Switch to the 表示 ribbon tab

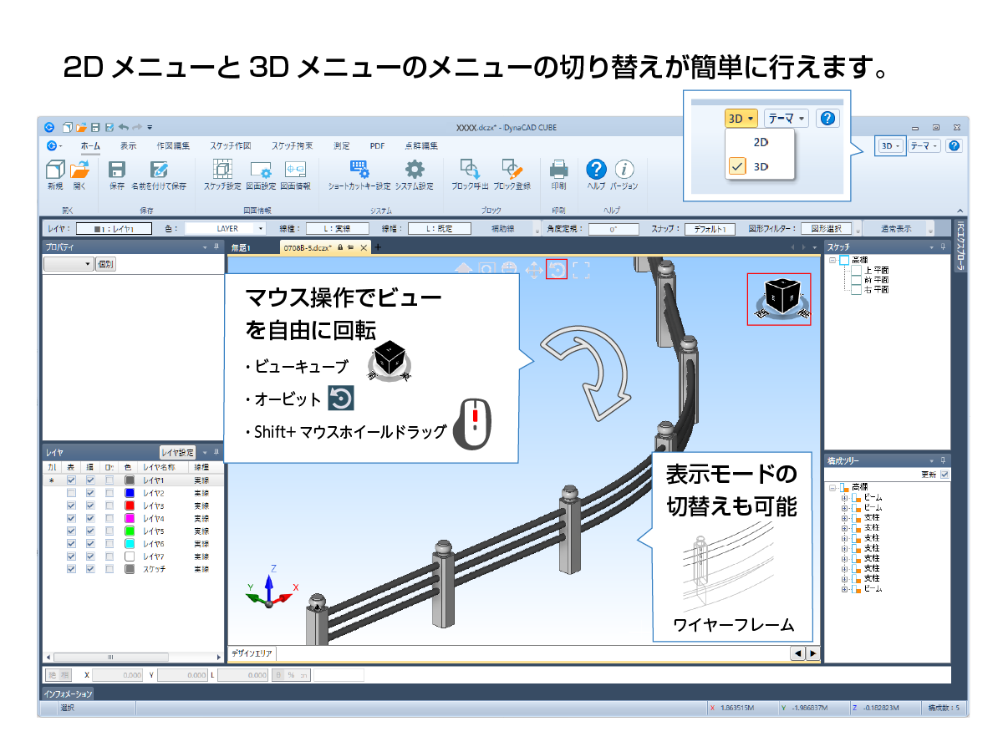coord(129,145)
